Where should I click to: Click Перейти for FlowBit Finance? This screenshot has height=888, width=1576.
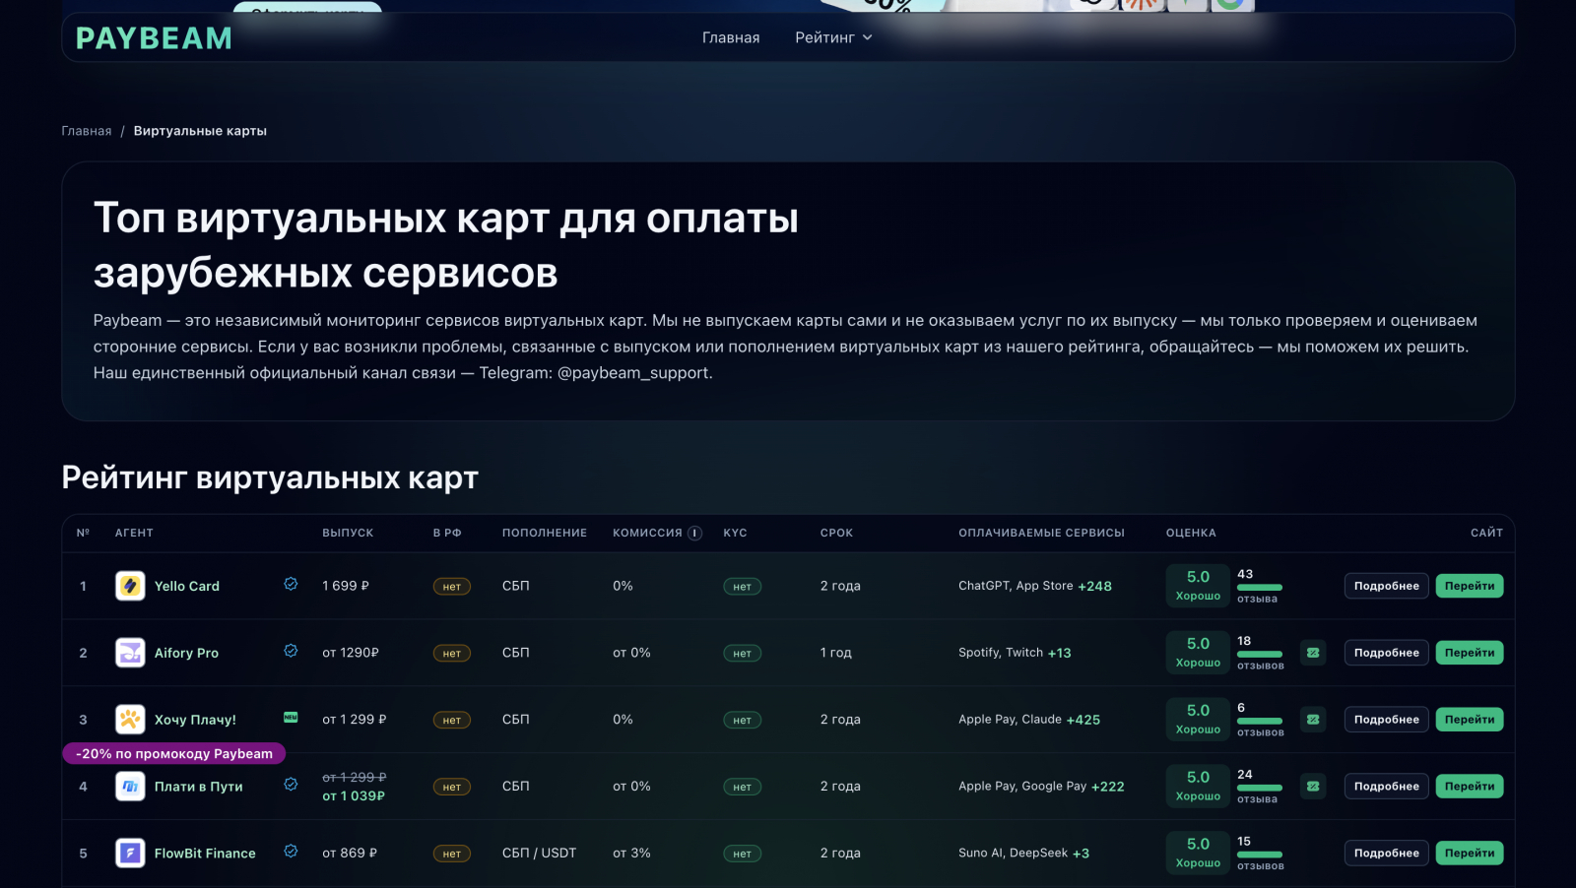[x=1470, y=854]
